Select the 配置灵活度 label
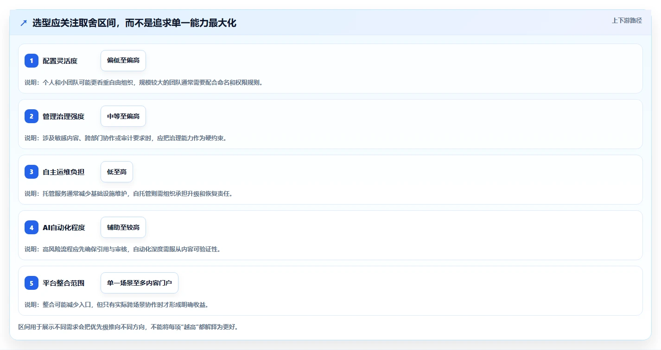 coord(60,61)
